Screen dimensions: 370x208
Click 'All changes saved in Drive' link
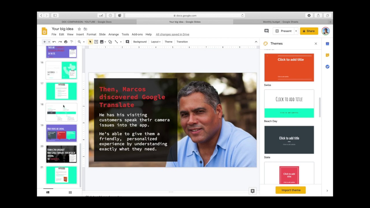coord(173,34)
